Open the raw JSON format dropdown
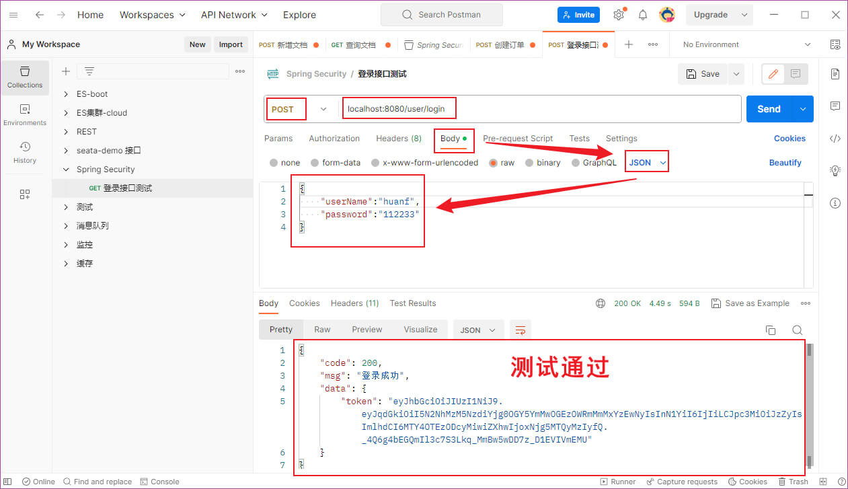Image resolution: width=848 pixels, height=489 pixels. (647, 163)
